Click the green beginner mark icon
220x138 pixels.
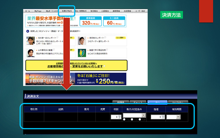82,53
